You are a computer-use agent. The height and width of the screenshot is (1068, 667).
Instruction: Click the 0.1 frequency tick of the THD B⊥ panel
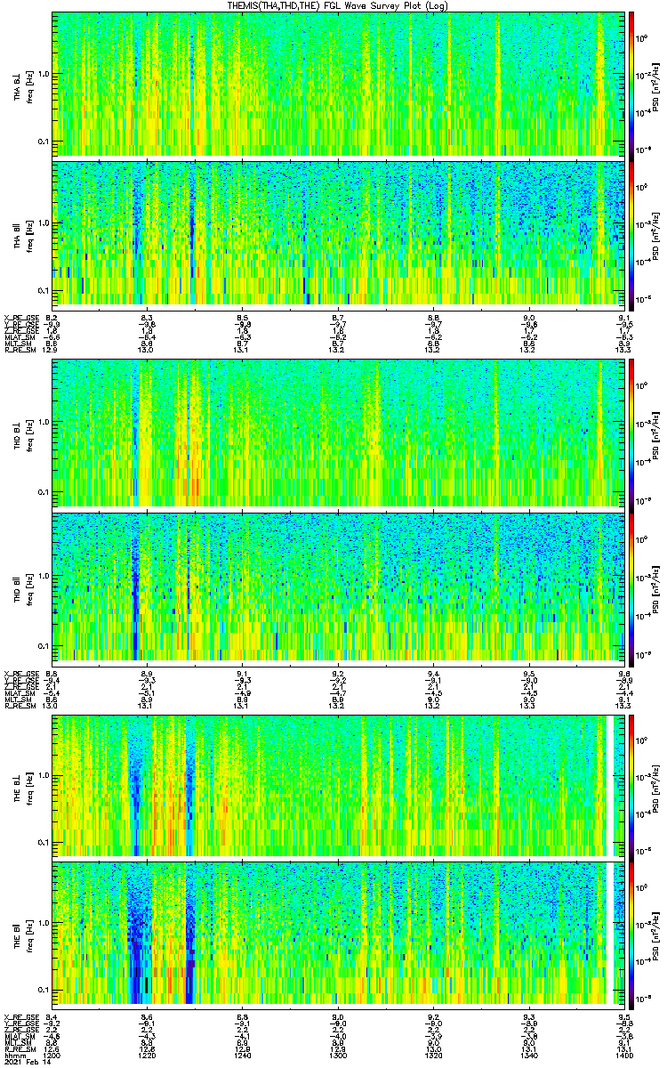pos(44,490)
